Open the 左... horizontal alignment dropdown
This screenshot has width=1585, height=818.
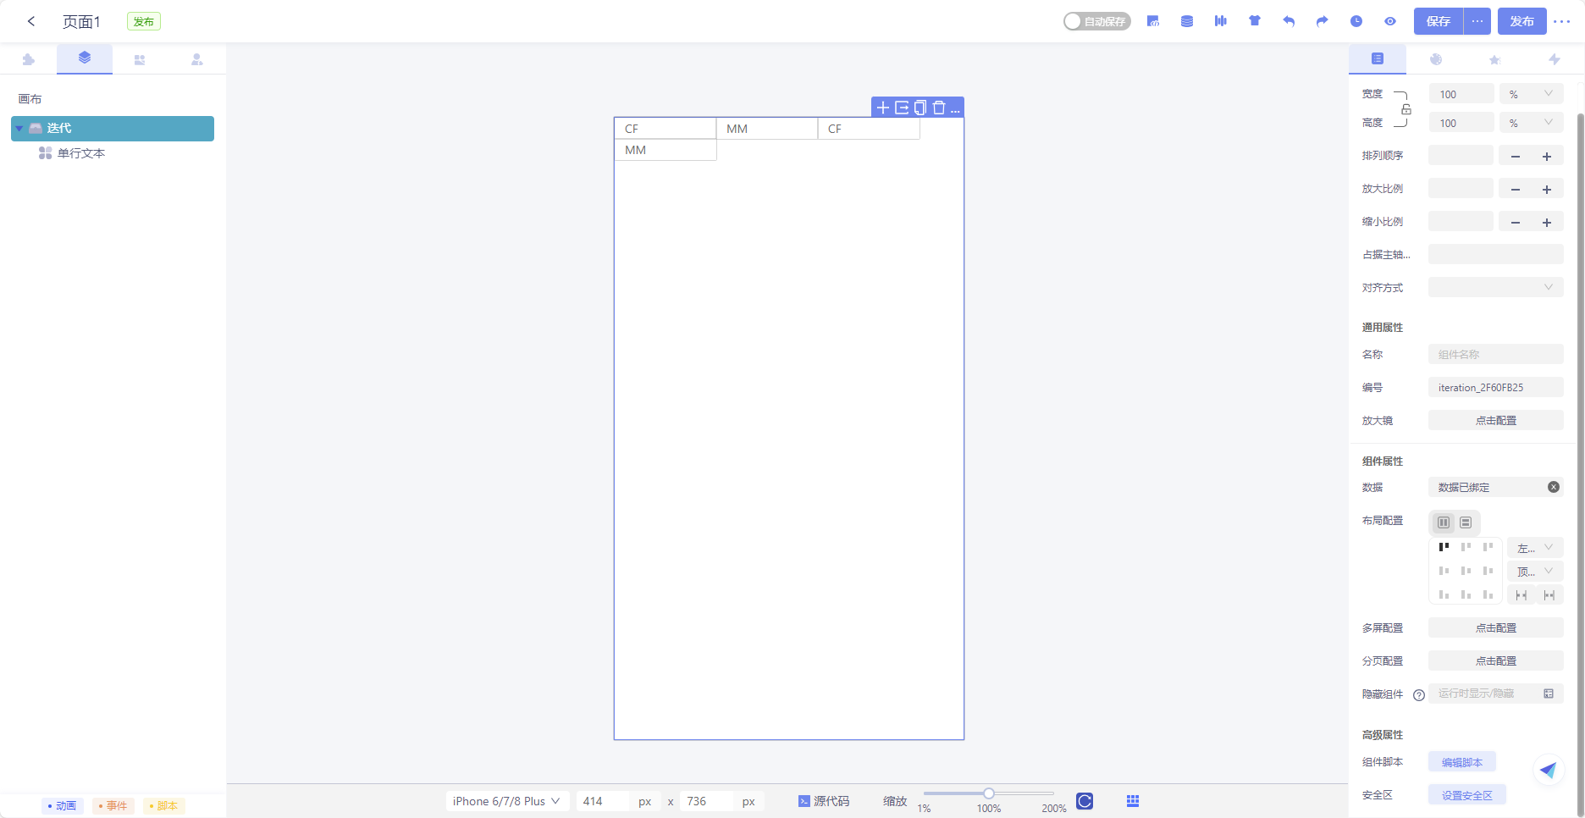click(1535, 548)
